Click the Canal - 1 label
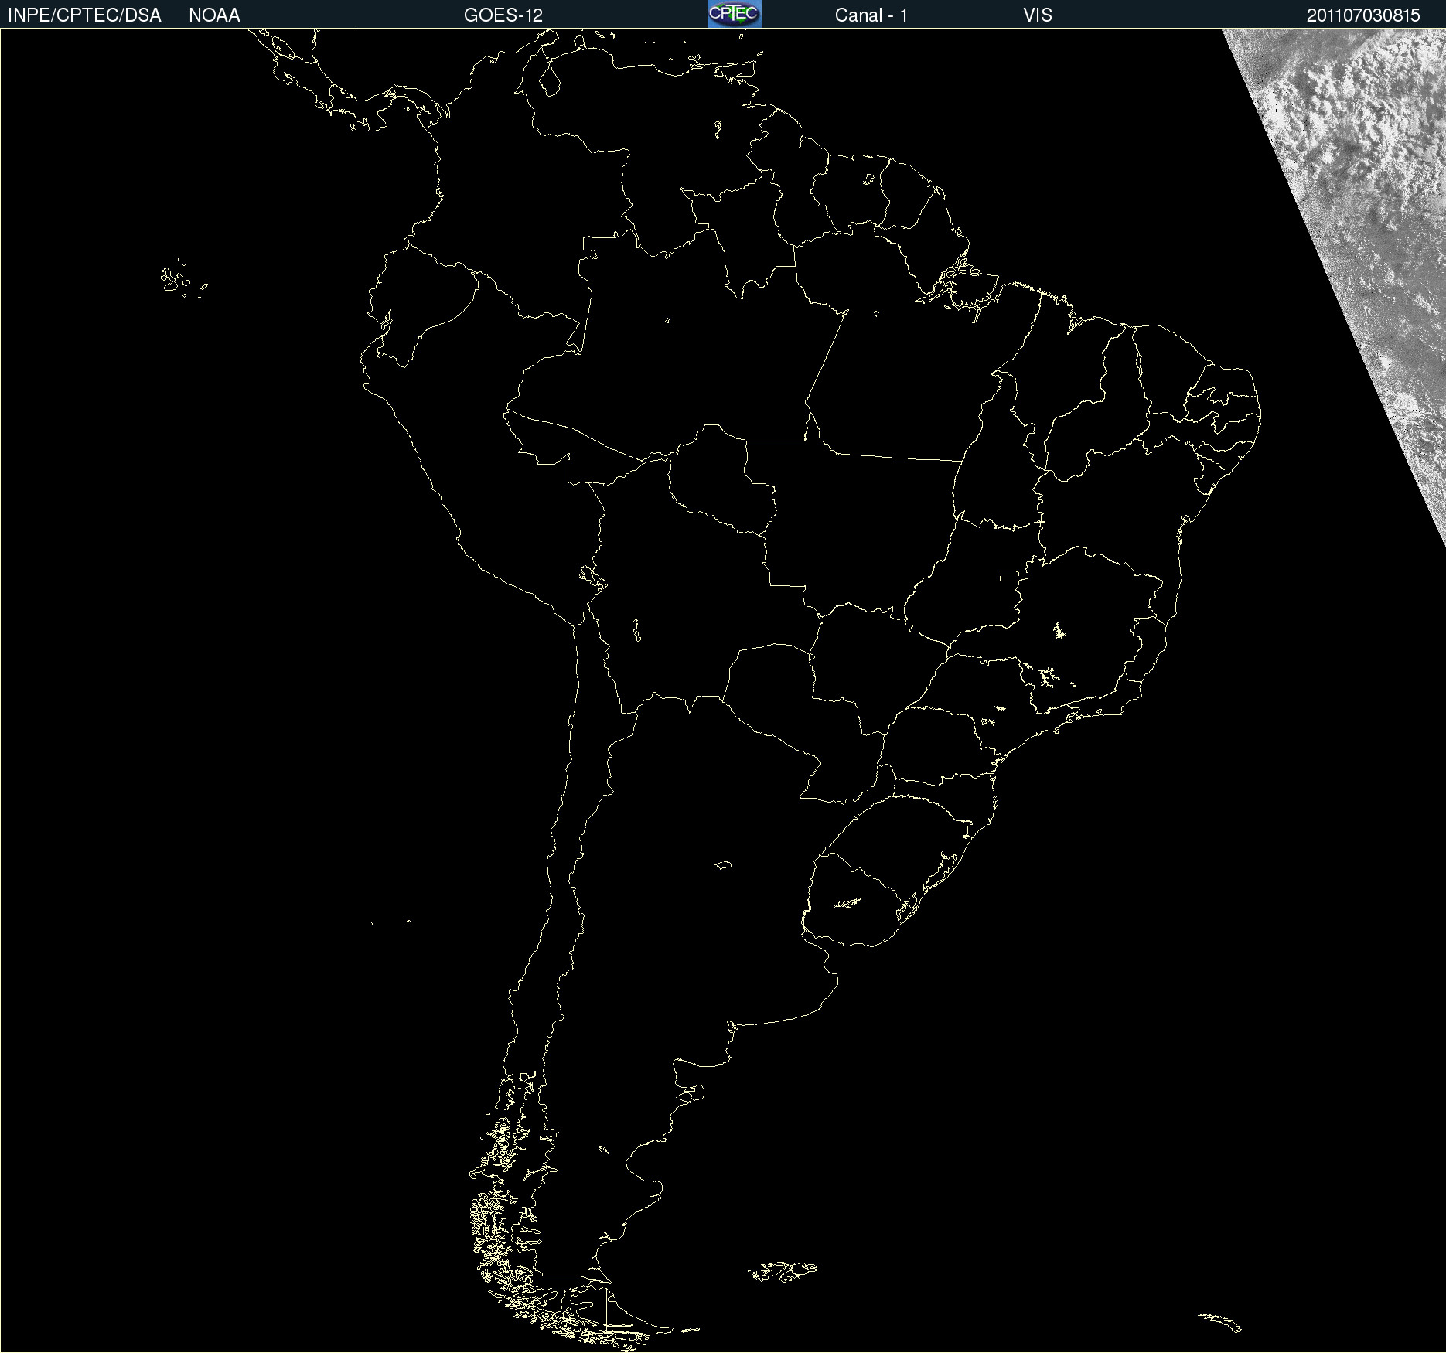 point(871,15)
